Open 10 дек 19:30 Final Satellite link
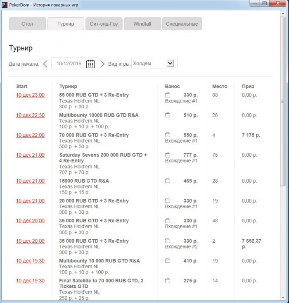This screenshot has width=289, height=303. coord(30,281)
